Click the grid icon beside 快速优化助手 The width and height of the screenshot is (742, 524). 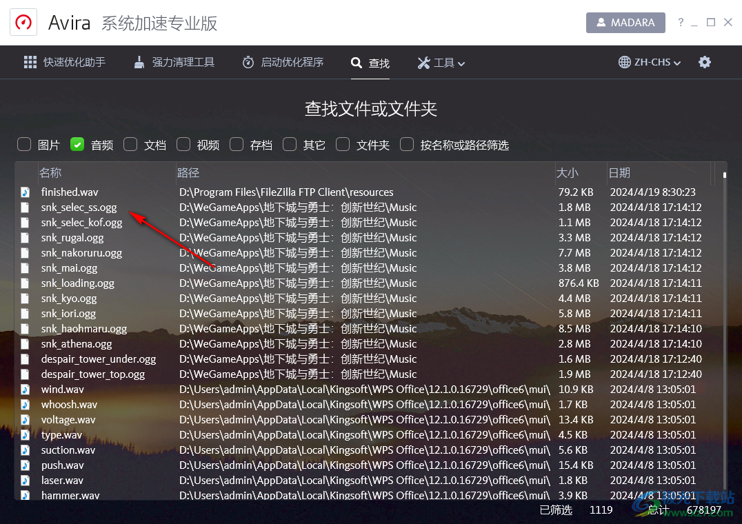coord(30,61)
